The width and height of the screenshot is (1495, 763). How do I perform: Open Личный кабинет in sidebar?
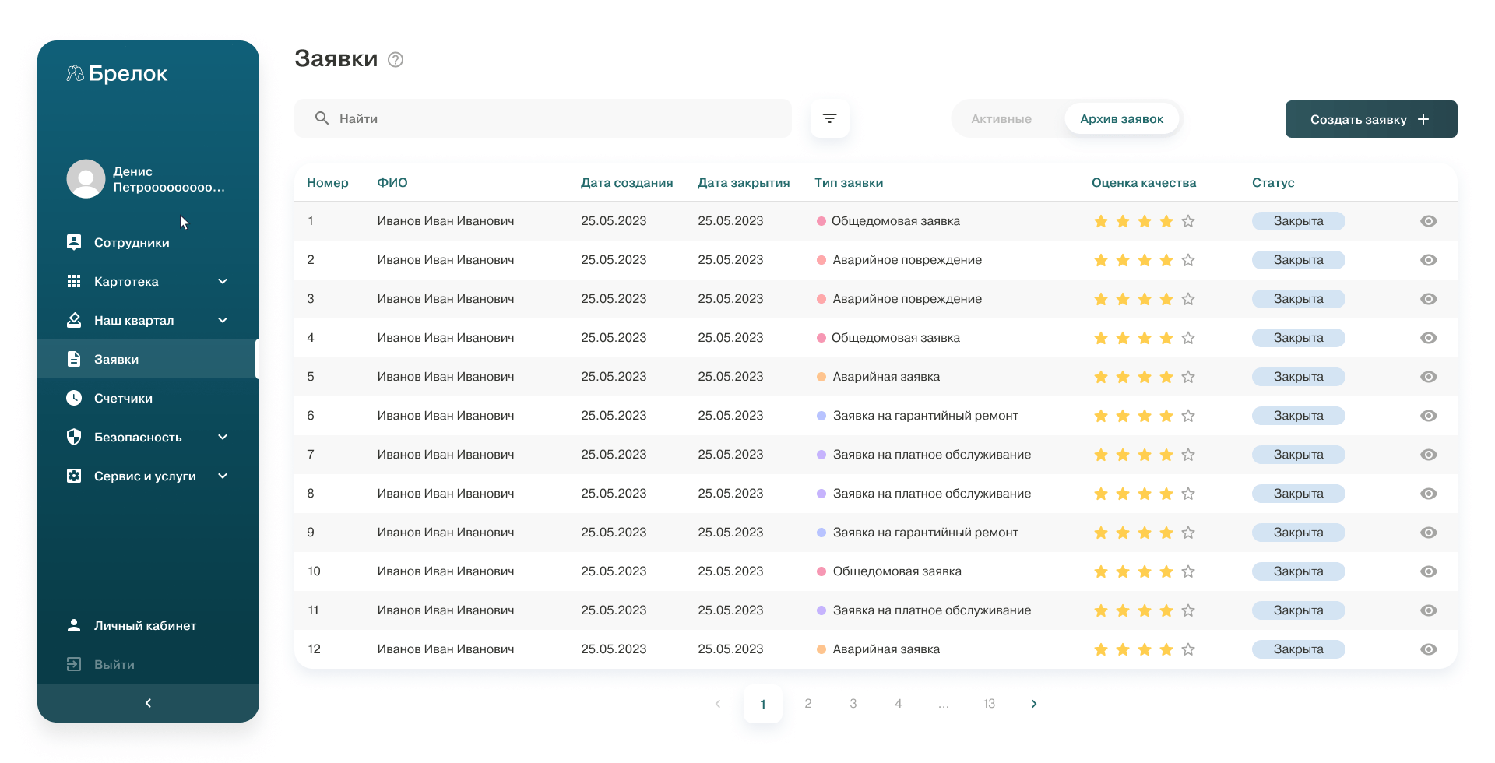point(145,626)
